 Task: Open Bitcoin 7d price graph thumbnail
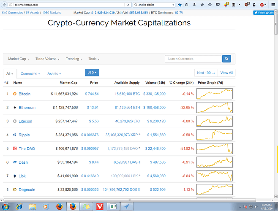(215, 94)
